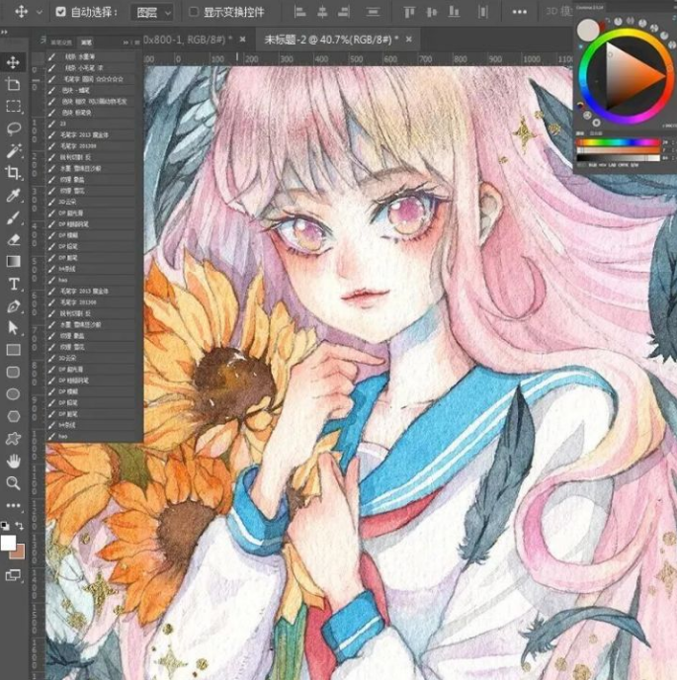Choose the 色块 蜡笔 brush preset
The image size is (677, 680).
click(x=91, y=90)
